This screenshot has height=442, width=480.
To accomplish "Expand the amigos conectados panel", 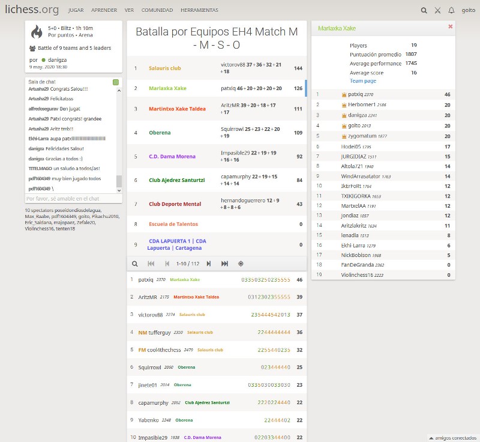I will [x=453, y=438].
